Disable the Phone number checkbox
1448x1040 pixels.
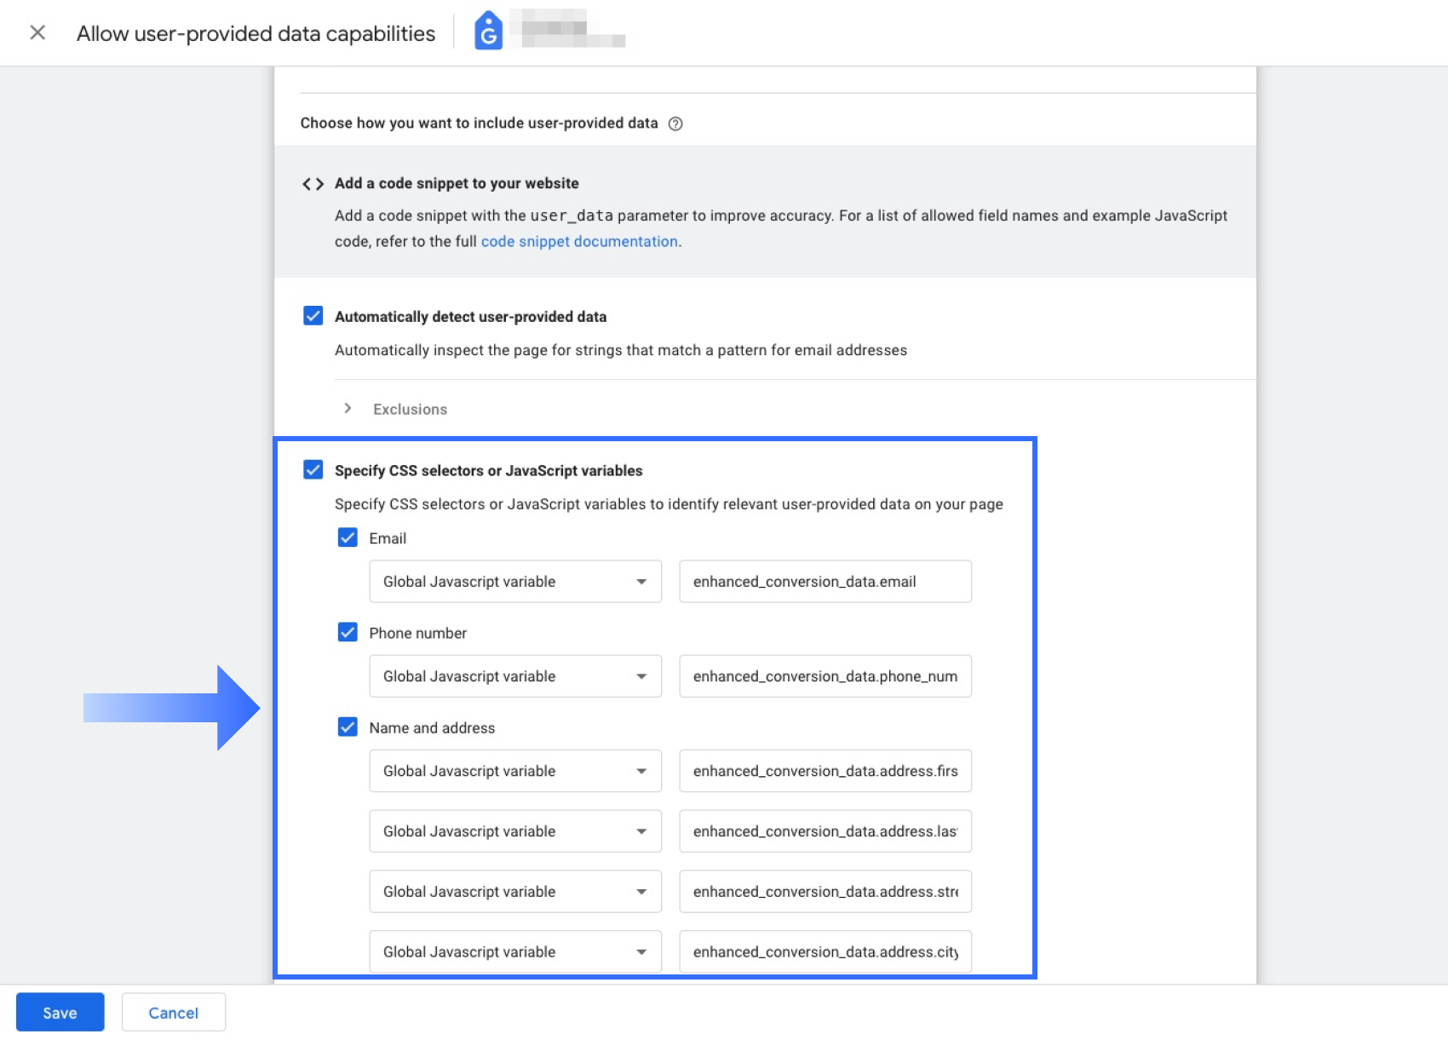[x=348, y=632]
